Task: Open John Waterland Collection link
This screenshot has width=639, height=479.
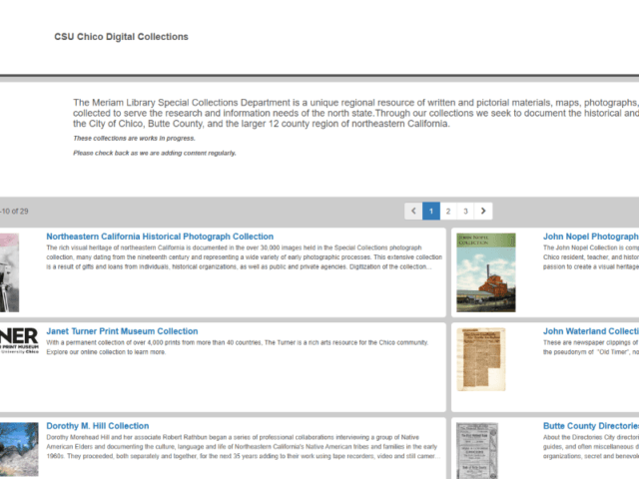Action: 591,331
